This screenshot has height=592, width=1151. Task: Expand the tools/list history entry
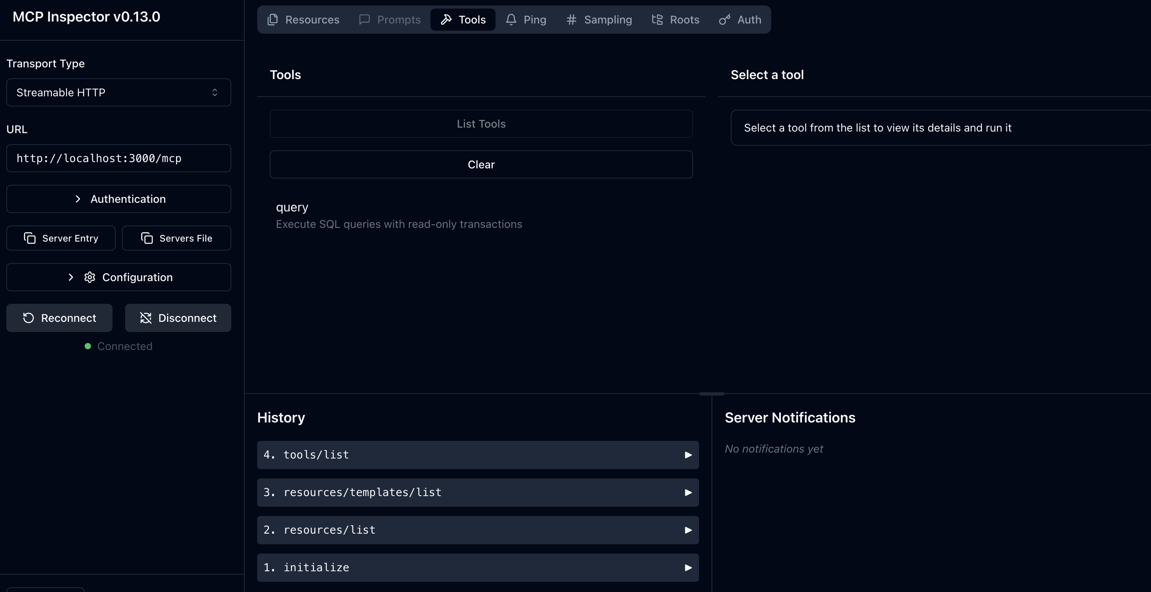point(477,455)
